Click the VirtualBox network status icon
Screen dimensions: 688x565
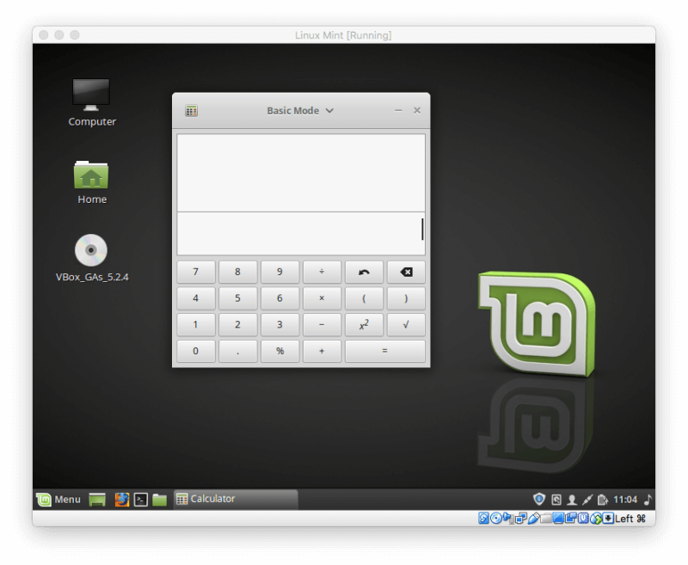(521, 519)
